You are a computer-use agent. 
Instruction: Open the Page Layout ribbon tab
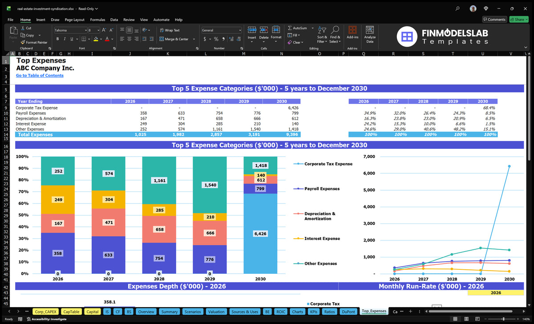coord(74,20)
